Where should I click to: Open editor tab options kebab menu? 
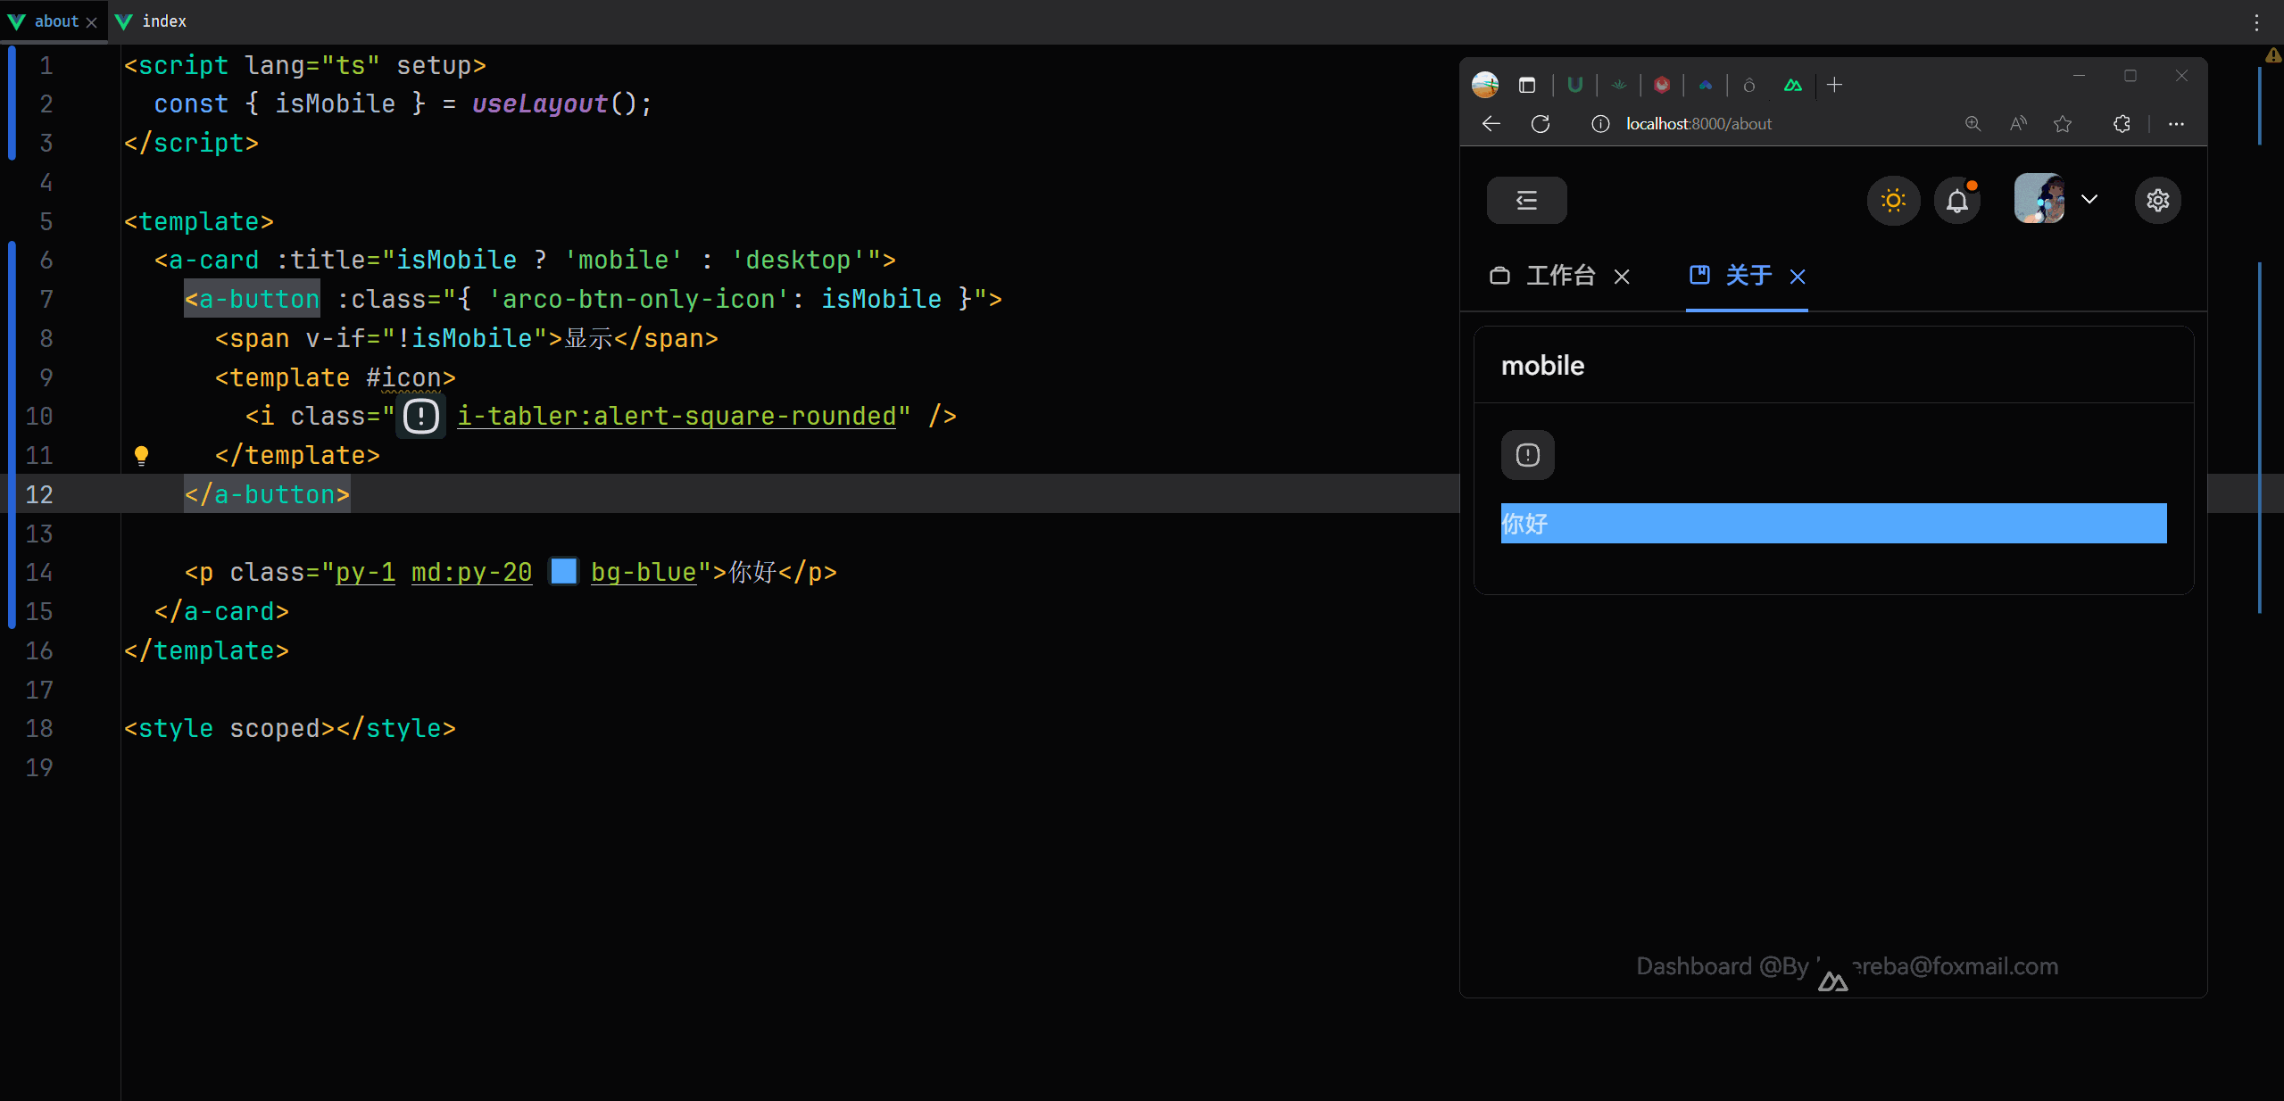coord(2256,21)
